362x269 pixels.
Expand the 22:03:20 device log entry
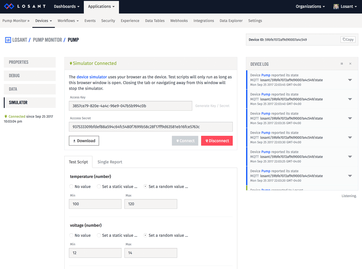click(350, 176)
